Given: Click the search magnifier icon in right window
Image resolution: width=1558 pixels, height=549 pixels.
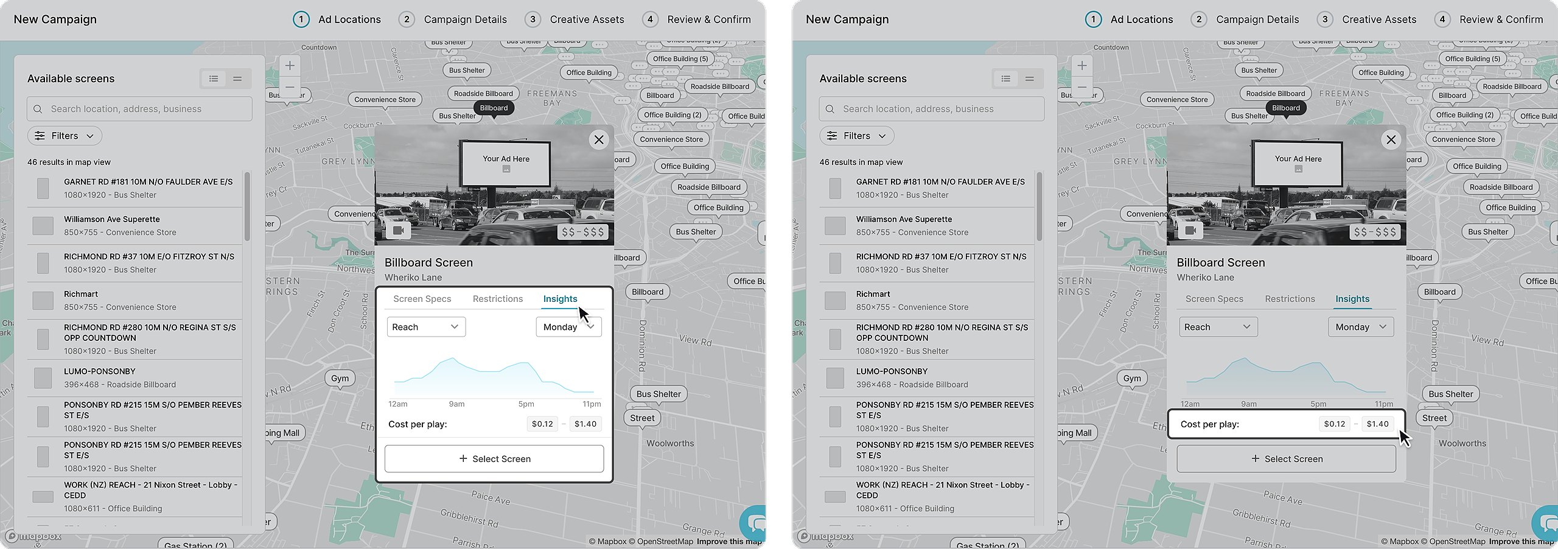Looking at the screenshot, I should 830,109.
